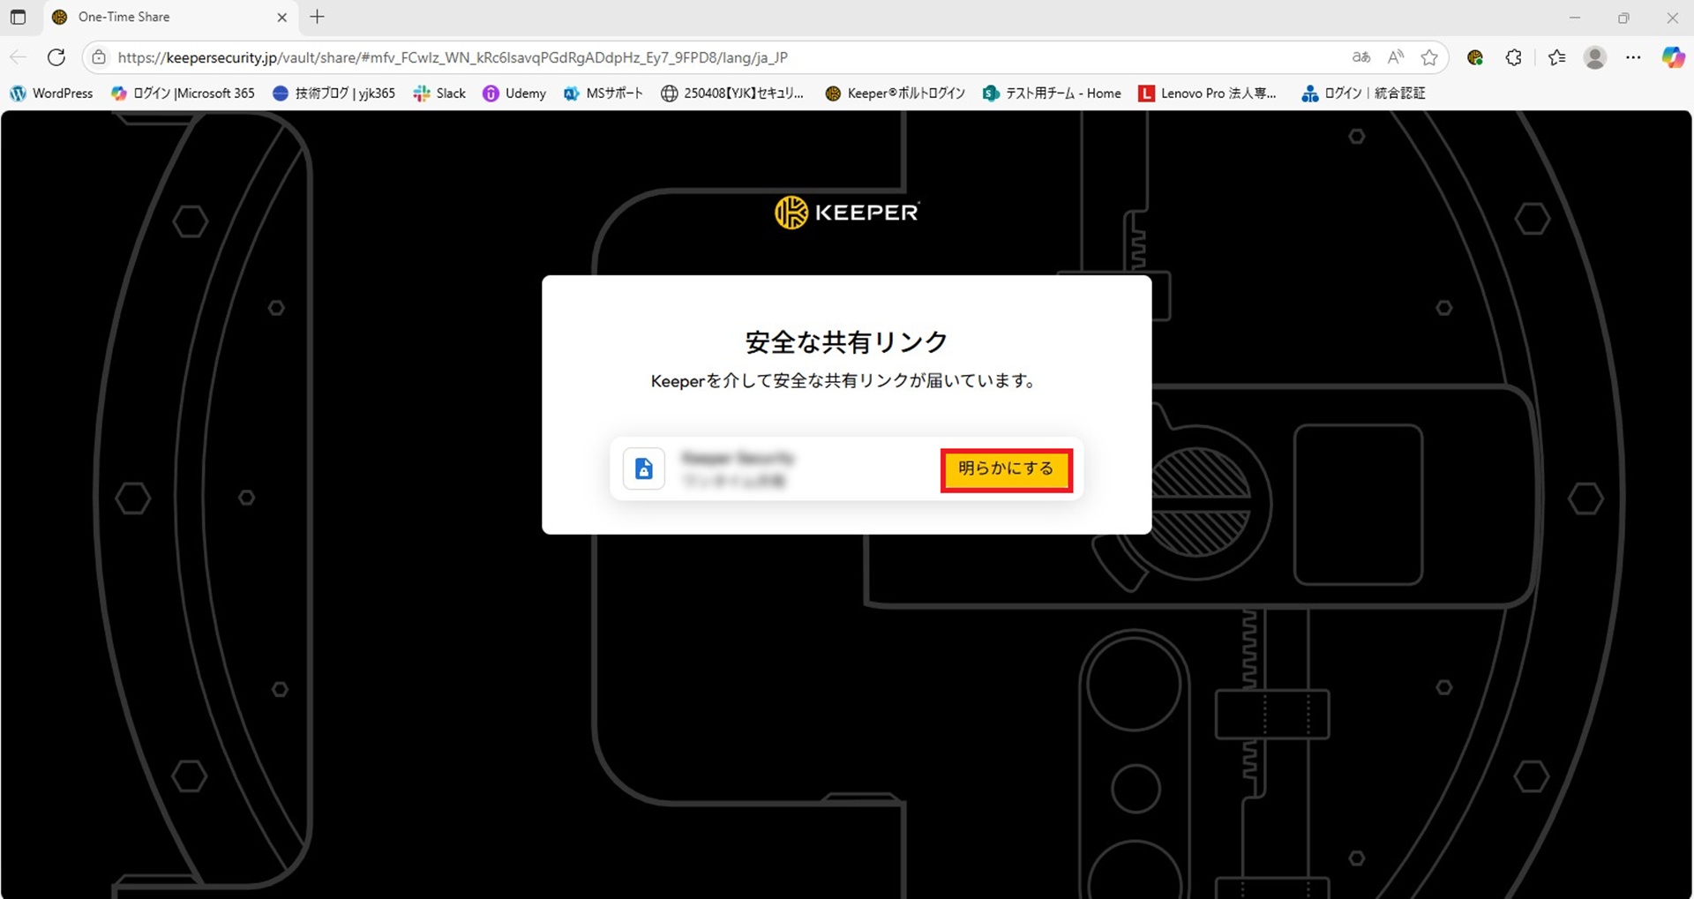Open the Copilot icon in Edge
Screen dimensions: 1694x899
(x=1672, y=57)
